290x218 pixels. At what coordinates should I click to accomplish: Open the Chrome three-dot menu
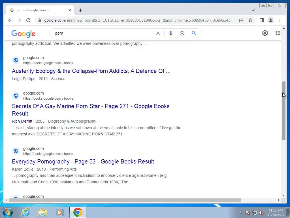coord(280,20)
